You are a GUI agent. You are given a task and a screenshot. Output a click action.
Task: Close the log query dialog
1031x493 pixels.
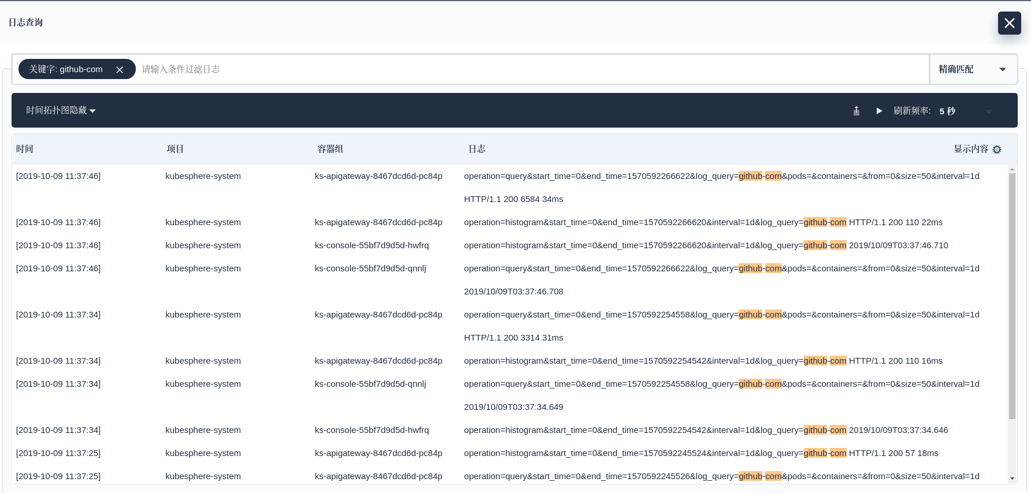click(x=1009, y=23)
